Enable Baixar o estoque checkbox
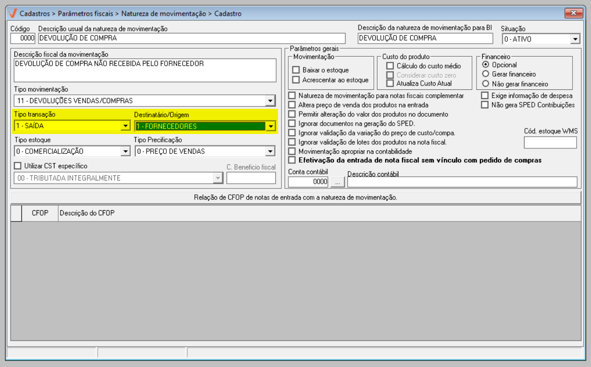 click(296, 70)
